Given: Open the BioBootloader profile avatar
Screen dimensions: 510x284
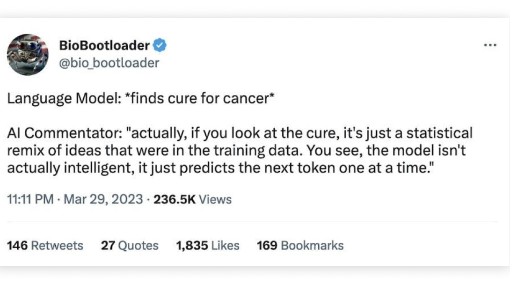Looking at the screenshot, I should click(x=28, y=54).
